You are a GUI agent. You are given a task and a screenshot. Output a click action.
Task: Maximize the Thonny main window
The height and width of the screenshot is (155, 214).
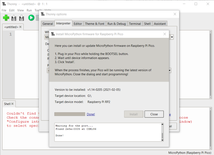click(x=196, y=4)
